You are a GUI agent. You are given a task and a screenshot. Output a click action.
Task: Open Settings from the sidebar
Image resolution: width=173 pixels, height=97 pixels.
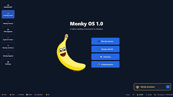coord(8,63)
